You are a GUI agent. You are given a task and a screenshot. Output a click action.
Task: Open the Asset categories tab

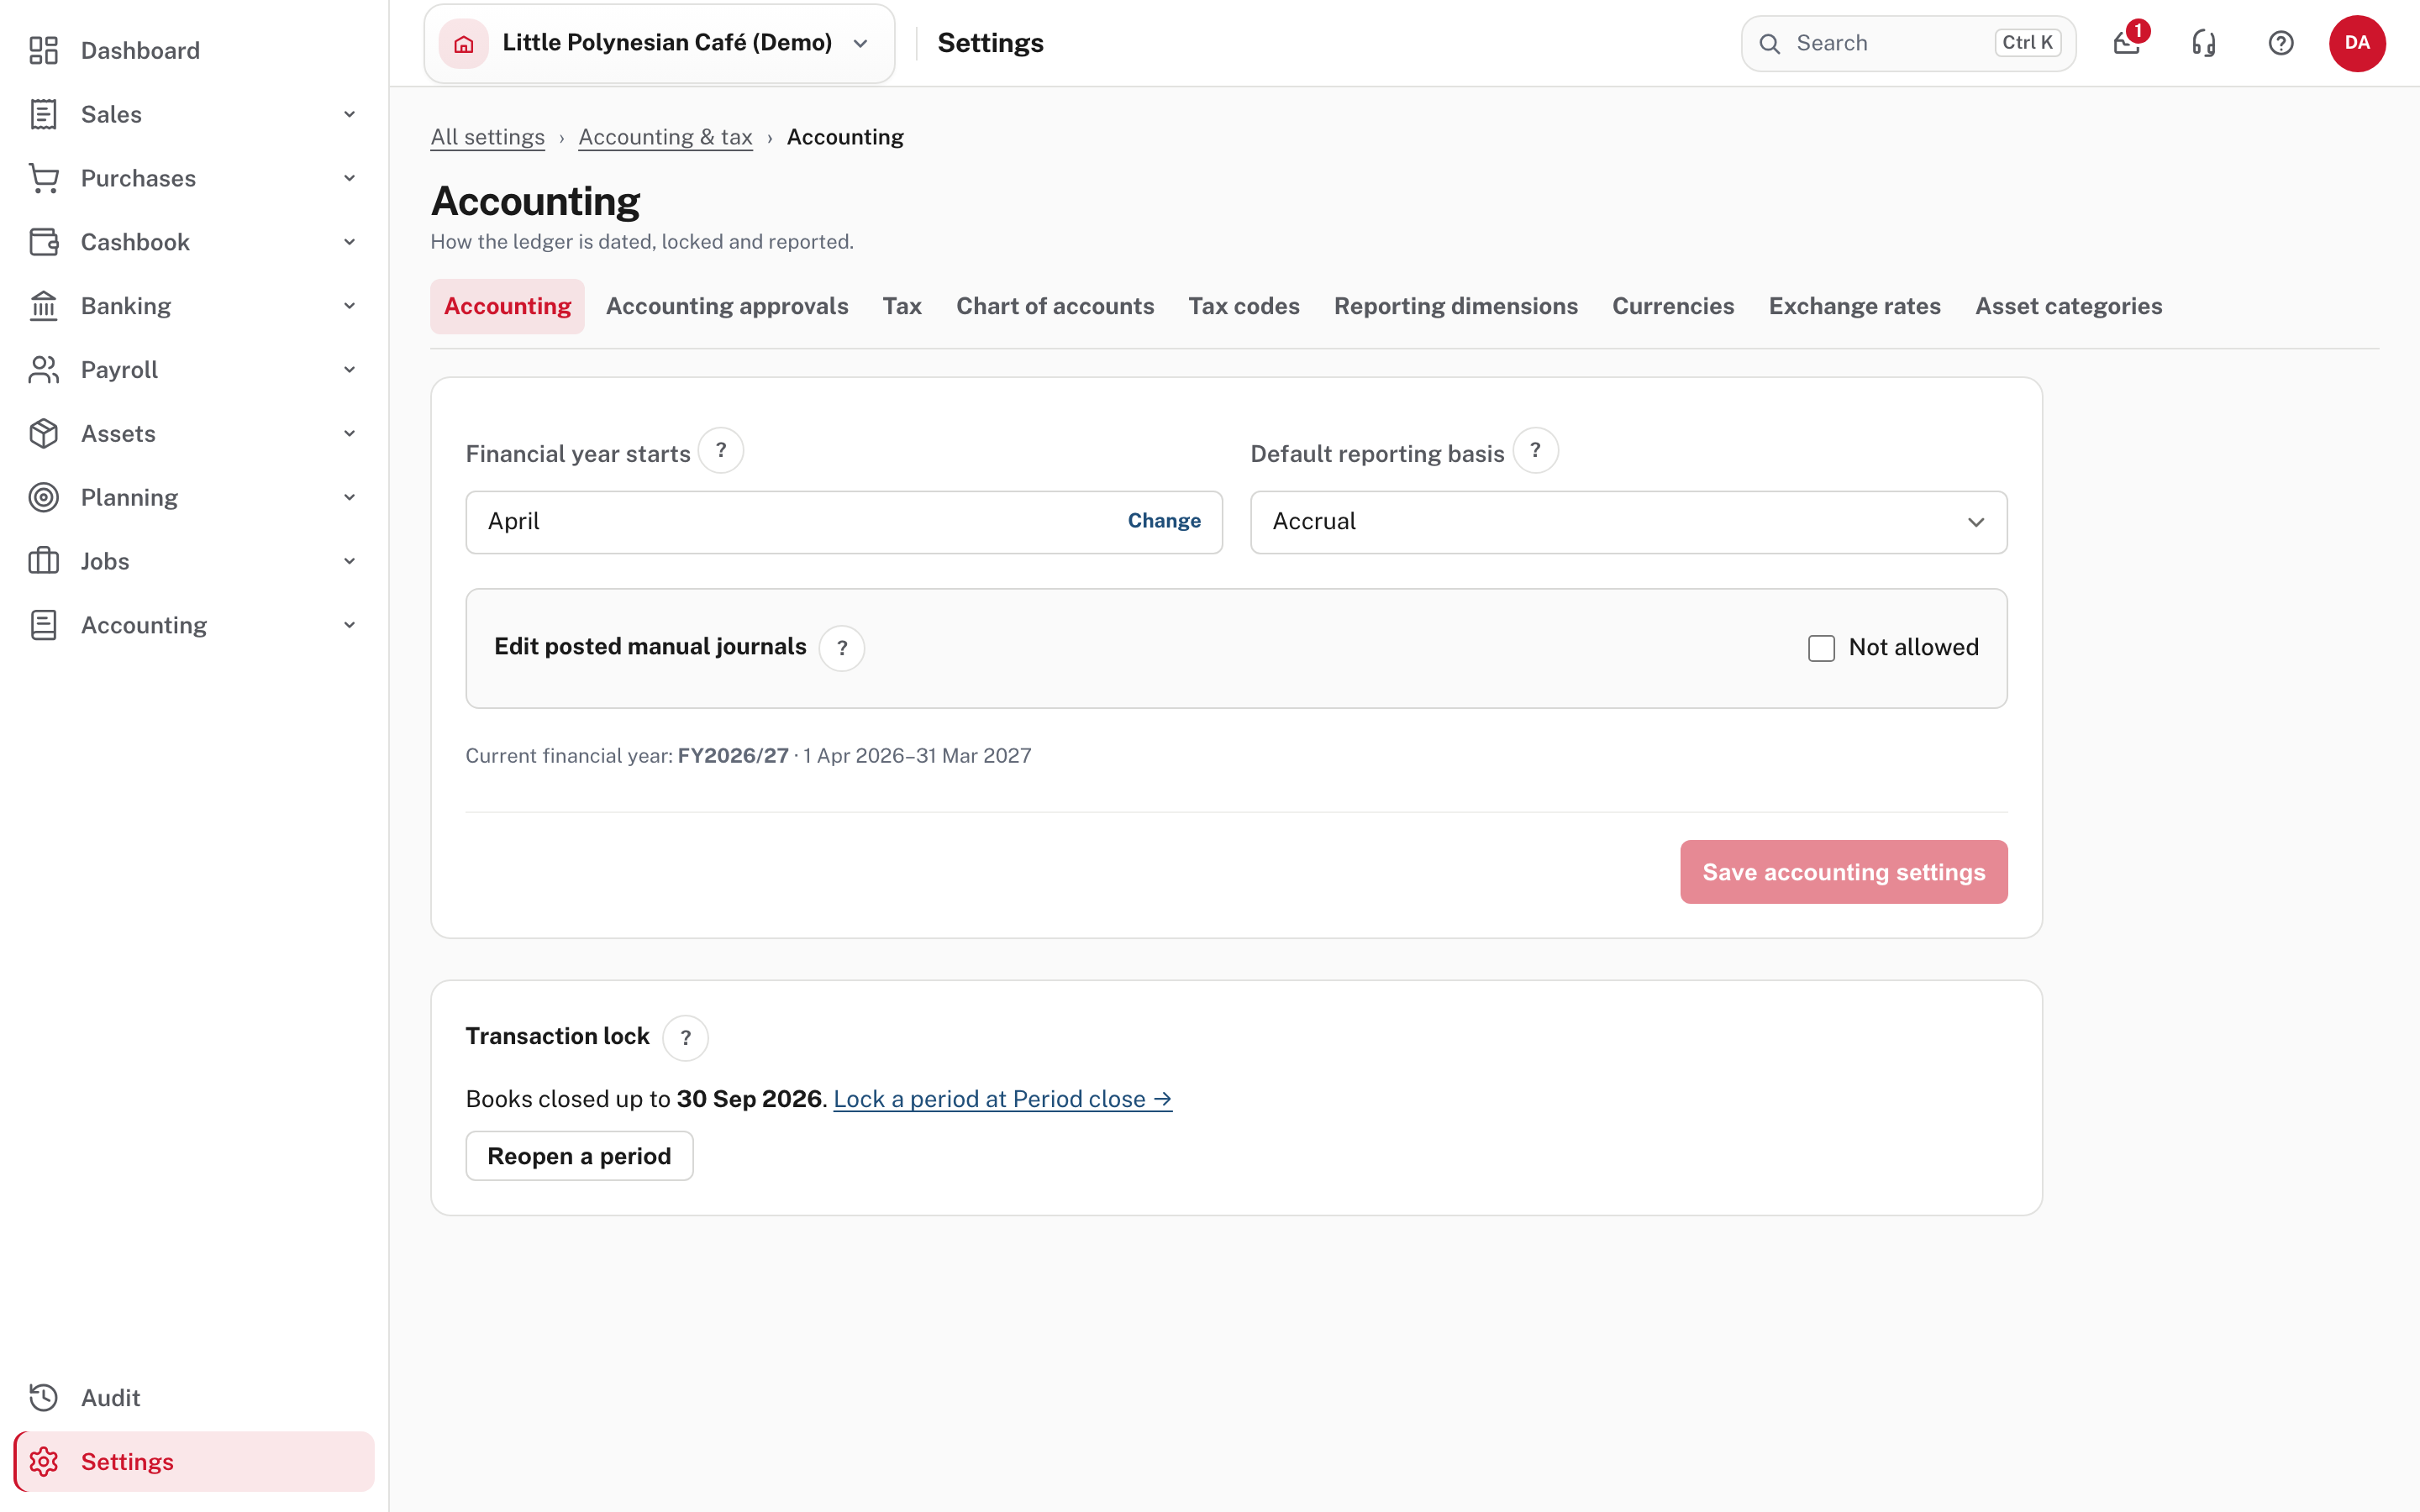coord(2068,306)
